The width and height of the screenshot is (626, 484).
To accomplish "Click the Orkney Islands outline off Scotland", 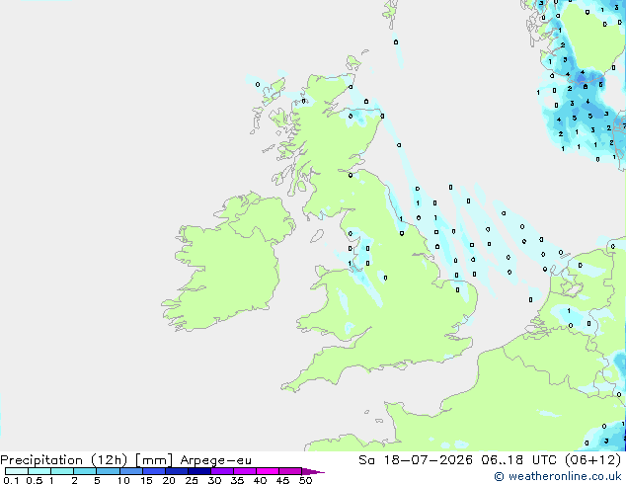I will (353, 63).
